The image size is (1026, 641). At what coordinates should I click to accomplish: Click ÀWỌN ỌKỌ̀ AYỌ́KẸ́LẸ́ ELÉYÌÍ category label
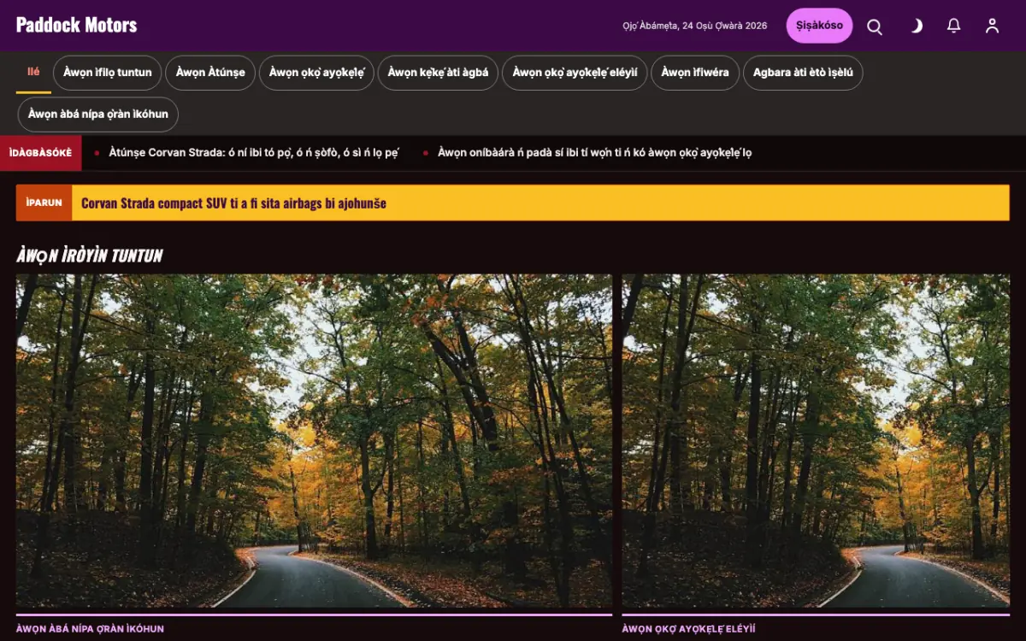point(689,629)
